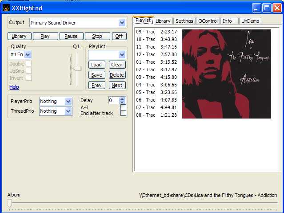Click the Addiction album cover art
Screen dimensions: 284x213
pos(227,74)
